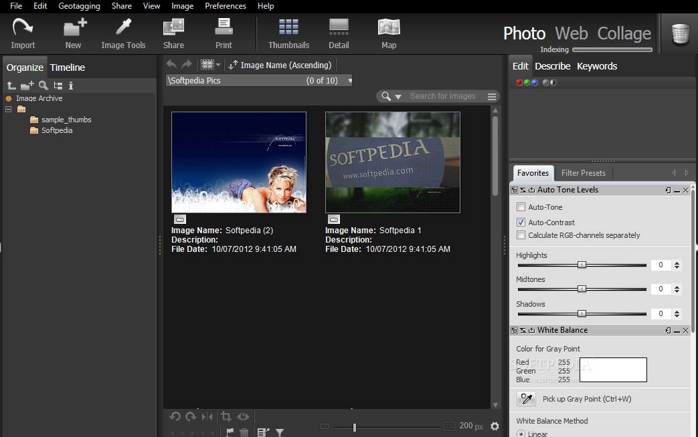
Task: Navigate back with the left arrow
Action: click(171, 64)
